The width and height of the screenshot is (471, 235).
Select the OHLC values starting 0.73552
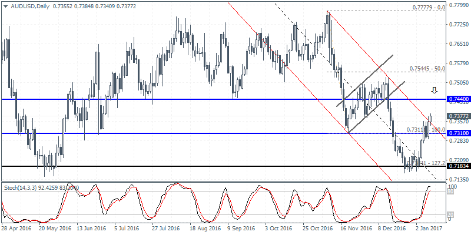click(x=94, y=6)
